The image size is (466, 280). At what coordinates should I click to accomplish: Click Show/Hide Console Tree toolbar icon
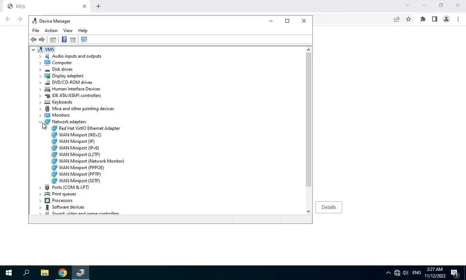[x=53, y=39]
